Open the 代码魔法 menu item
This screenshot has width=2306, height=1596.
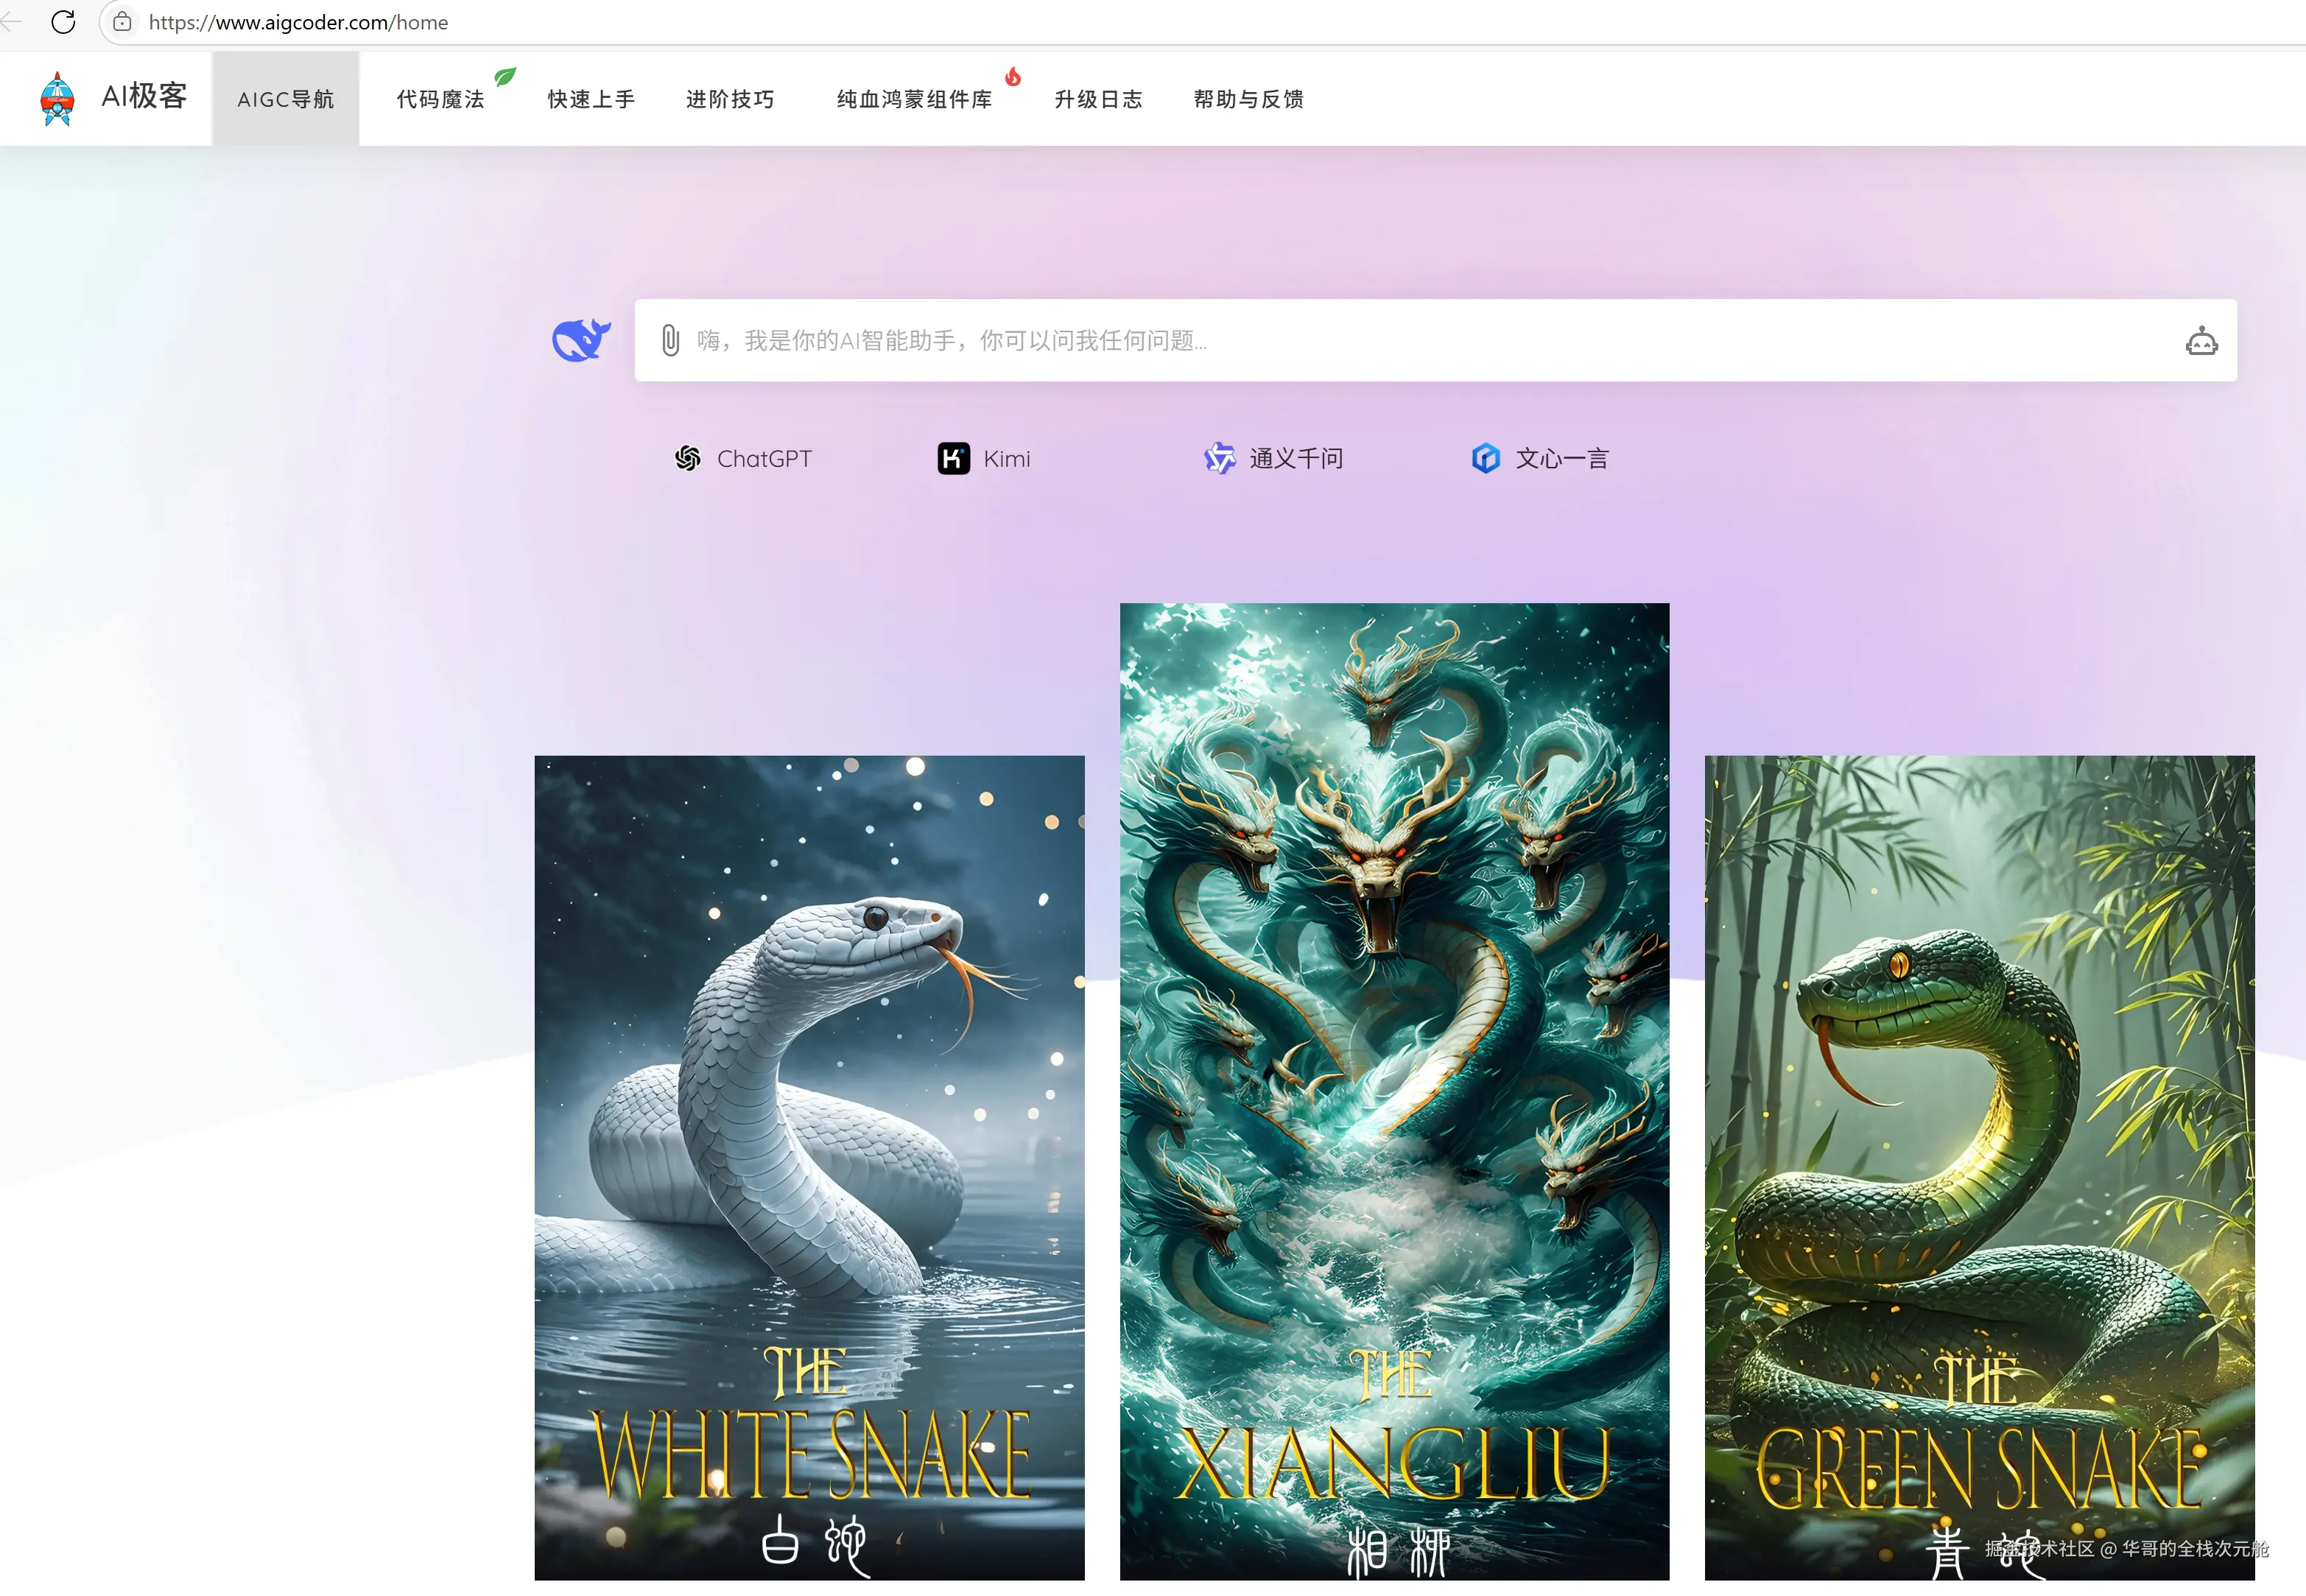(440, 99)
